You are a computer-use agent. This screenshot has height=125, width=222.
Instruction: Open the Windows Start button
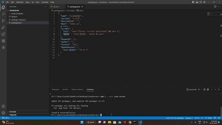tap(82, 122)
